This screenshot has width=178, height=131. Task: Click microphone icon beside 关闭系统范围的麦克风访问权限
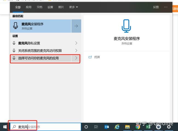14,50
